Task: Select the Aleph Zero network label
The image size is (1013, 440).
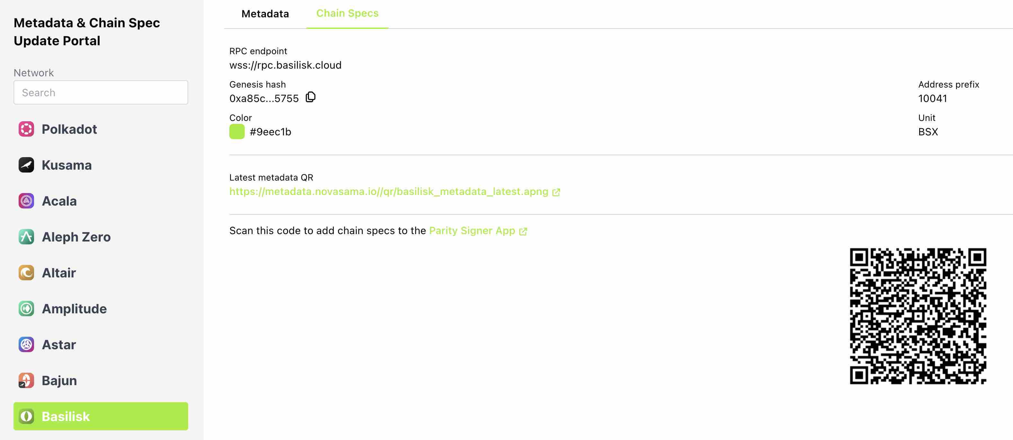Action: (x=76, y=237)
